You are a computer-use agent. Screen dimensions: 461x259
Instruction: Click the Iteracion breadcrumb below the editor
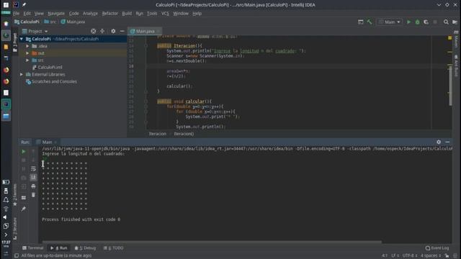point(158,134)
